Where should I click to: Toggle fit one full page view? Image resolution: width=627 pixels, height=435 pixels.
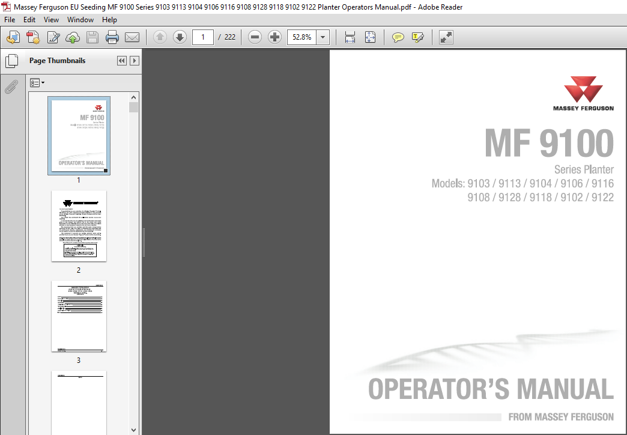click(x=370, y=37)
